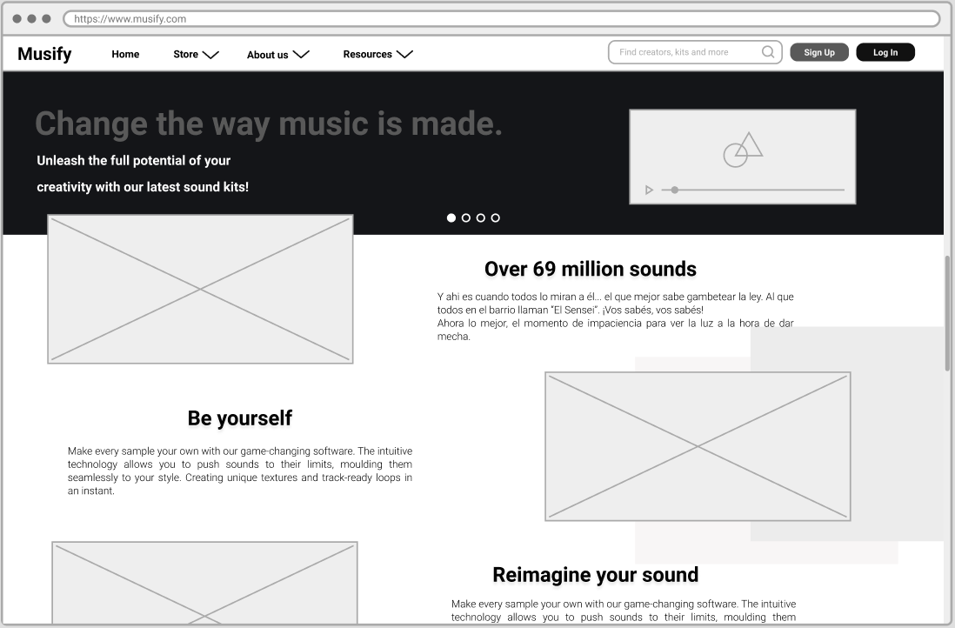Play the hero video preview
Viewport: 955px width, 628px height.
[649, 190]
